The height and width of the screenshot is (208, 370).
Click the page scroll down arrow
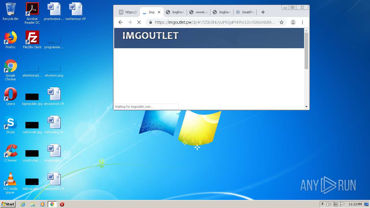(306, 107)
